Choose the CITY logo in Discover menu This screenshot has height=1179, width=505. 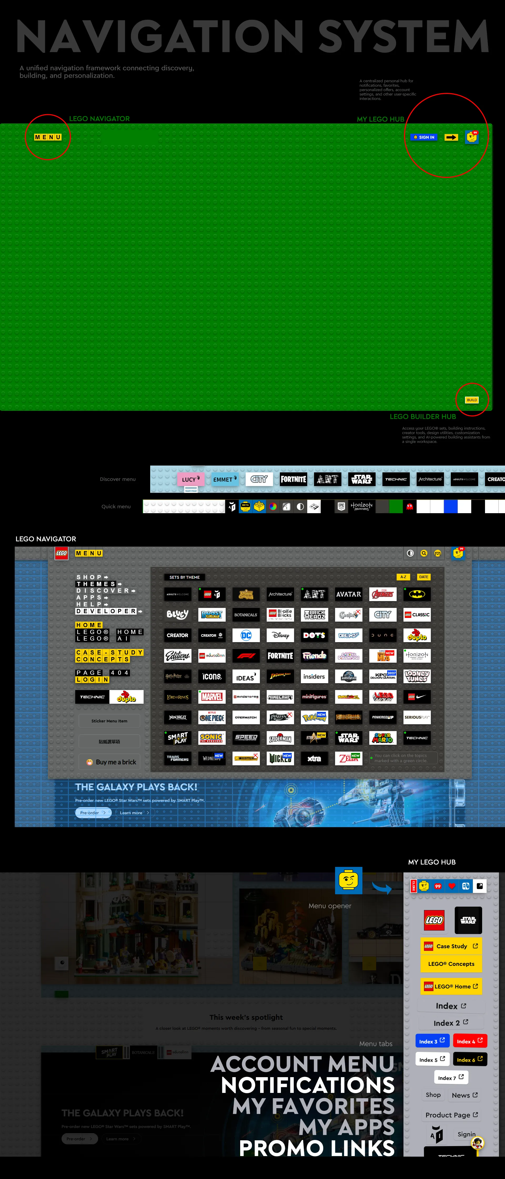point(259,479)
